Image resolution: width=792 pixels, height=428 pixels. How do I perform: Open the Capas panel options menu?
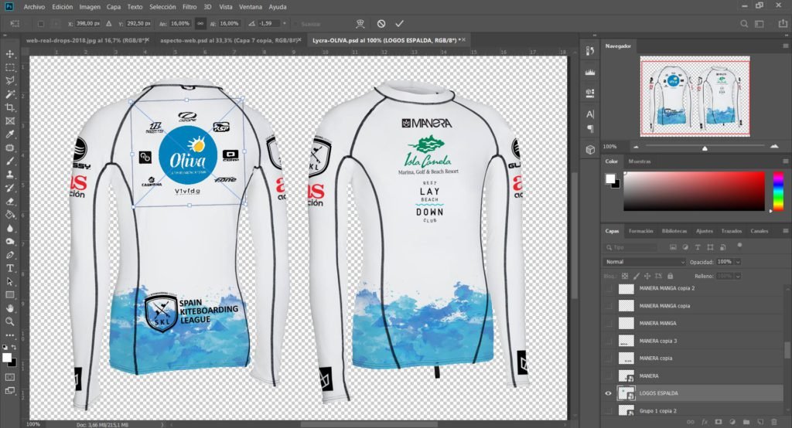(x=786, y=231)
